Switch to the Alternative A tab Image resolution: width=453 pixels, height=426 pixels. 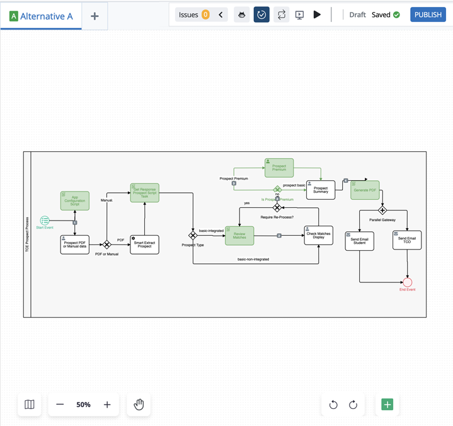click(41, 16)
